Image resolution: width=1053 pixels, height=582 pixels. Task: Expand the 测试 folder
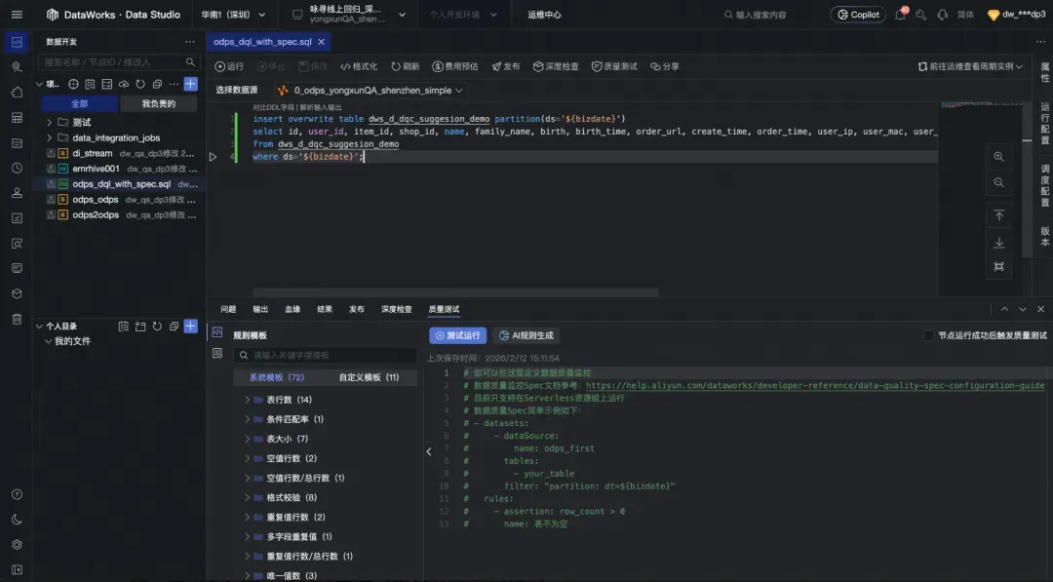coord(49,122)
